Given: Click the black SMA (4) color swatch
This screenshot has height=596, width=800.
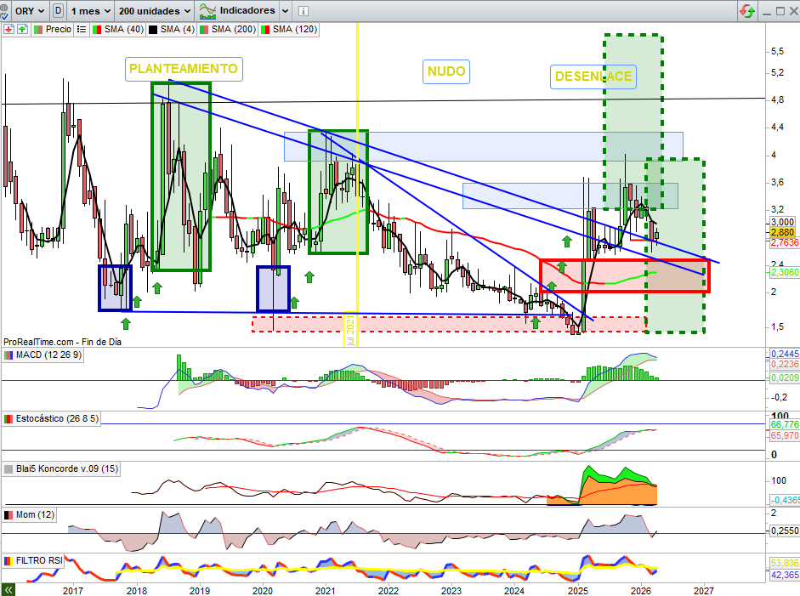Looking at the screenshot, I should (153, 30).
